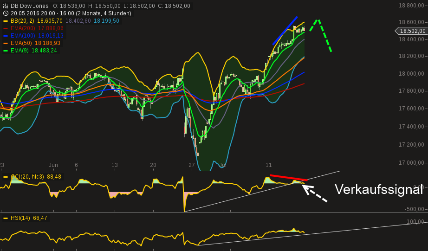Click the middle Bollinger value 18.402,60
428x251 pixels.
78,21
